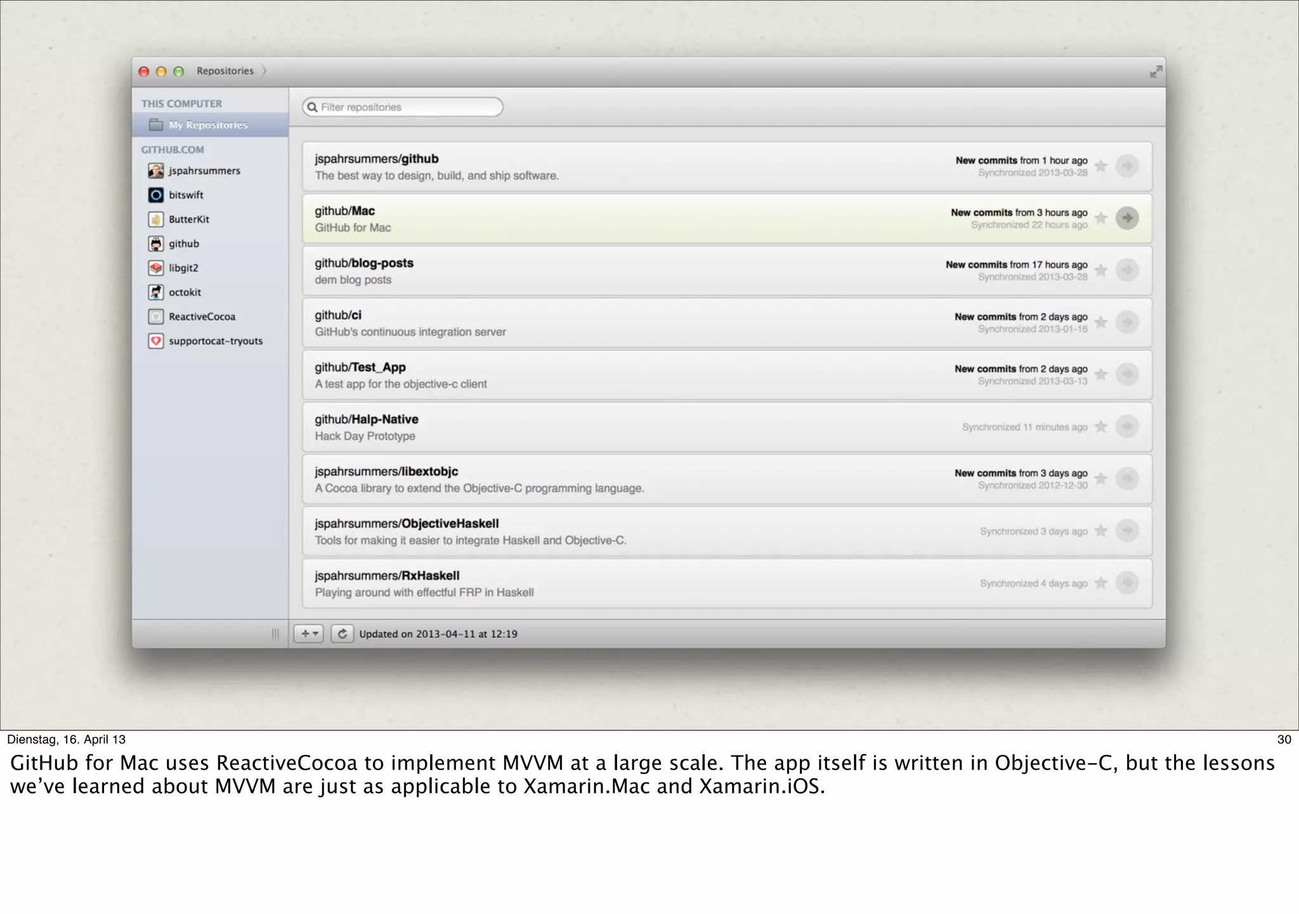Click the search magnifier in the filter field
The width and height of the screenshot is (1299, 914).
click(x=312, y=107)
